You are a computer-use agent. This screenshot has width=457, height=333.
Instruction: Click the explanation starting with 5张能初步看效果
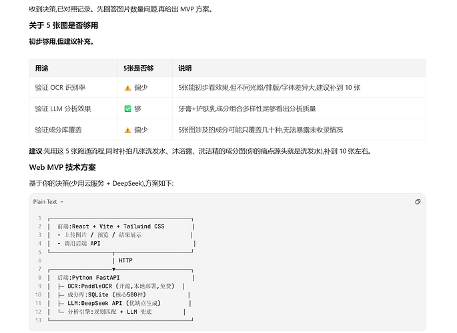coord(270,87)
